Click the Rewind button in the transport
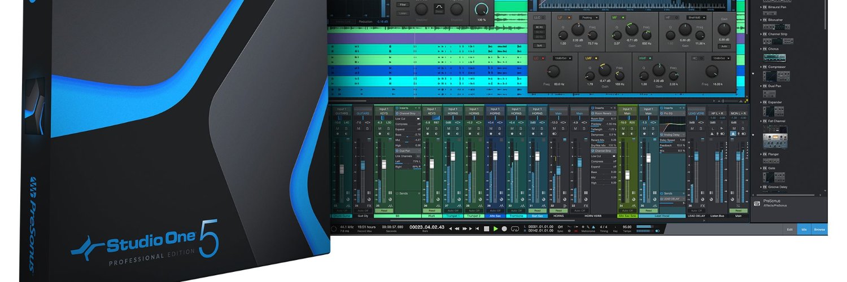Viewport: 847px width, 282px height. [x=458, y=228]
